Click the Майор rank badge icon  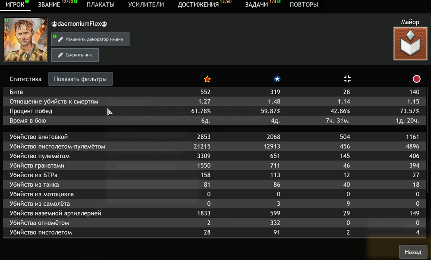click(410, 44)
